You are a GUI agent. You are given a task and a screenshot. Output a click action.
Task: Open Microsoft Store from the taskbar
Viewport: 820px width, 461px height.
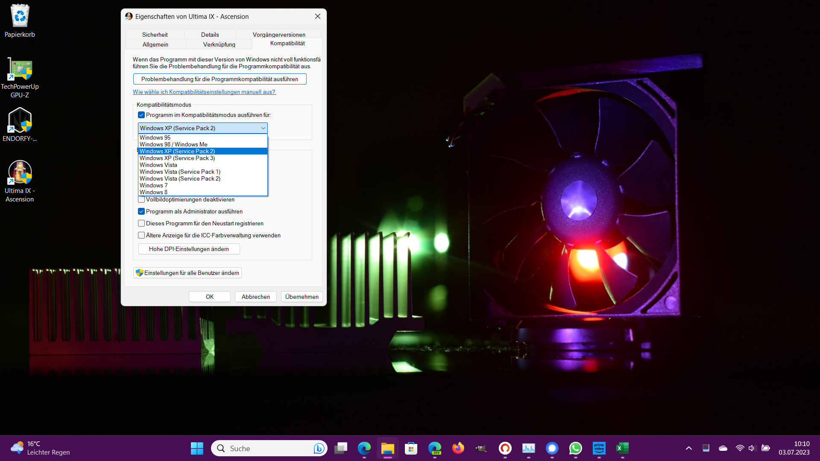click(x=411, y=448)
